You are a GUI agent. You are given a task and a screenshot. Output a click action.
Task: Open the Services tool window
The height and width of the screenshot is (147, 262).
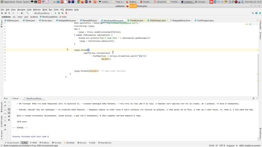[x=82, y=143]
